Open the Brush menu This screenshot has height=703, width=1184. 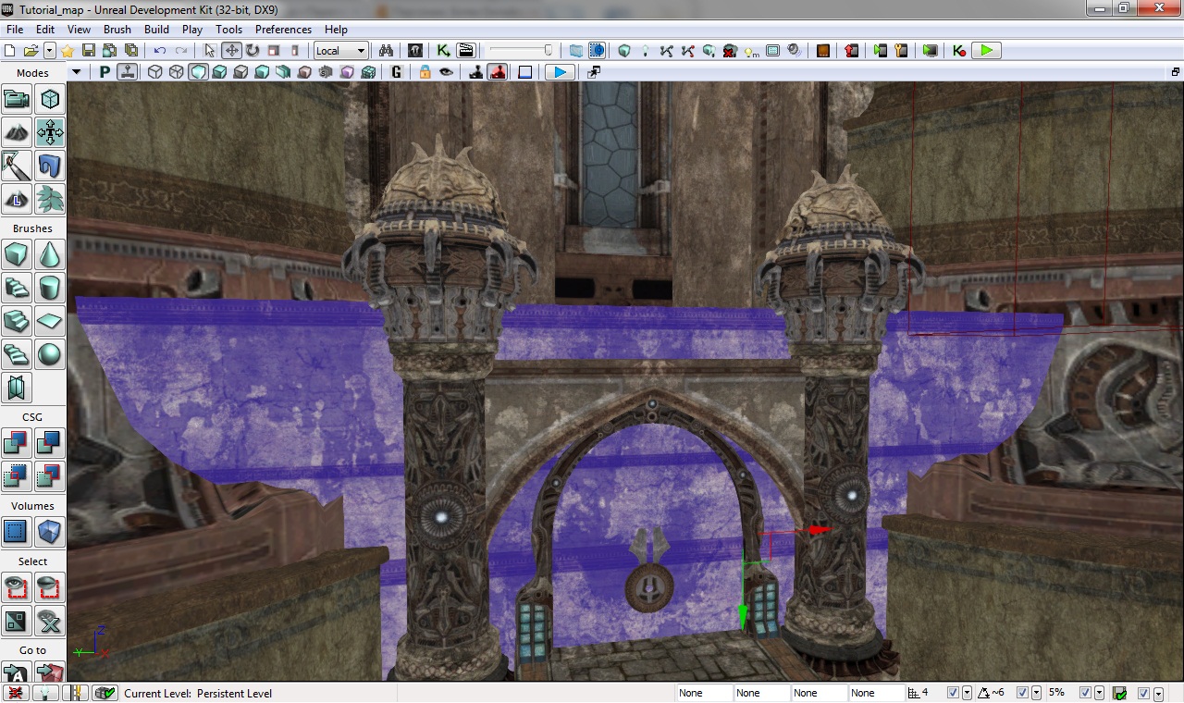[117, 30]
